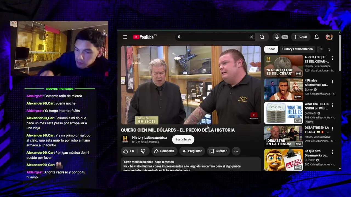
Task: Play the 'A RICK LO QUE ES DEL CÉSAR' thumbnail
Action: click(x=284, y=66)
